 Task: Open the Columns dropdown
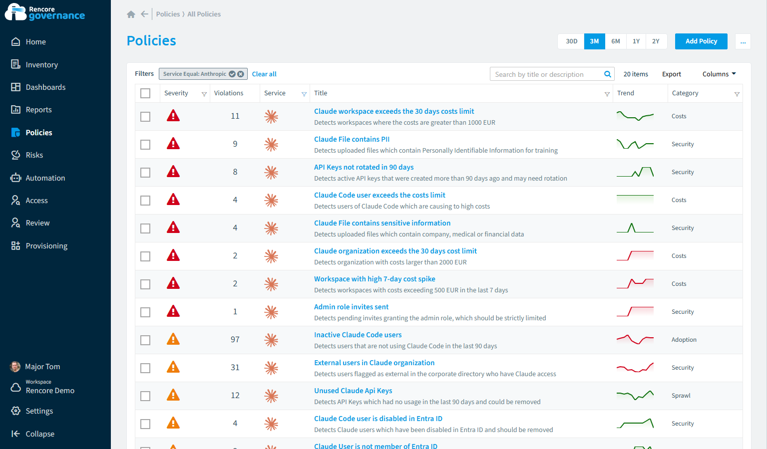719,74
